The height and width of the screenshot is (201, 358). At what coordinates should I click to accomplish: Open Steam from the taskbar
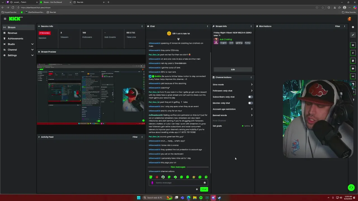219,198
